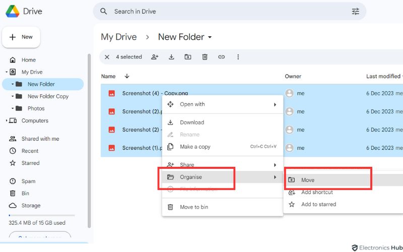Open Computers in sidebar
403x252 pixels.
coord(35,120)
